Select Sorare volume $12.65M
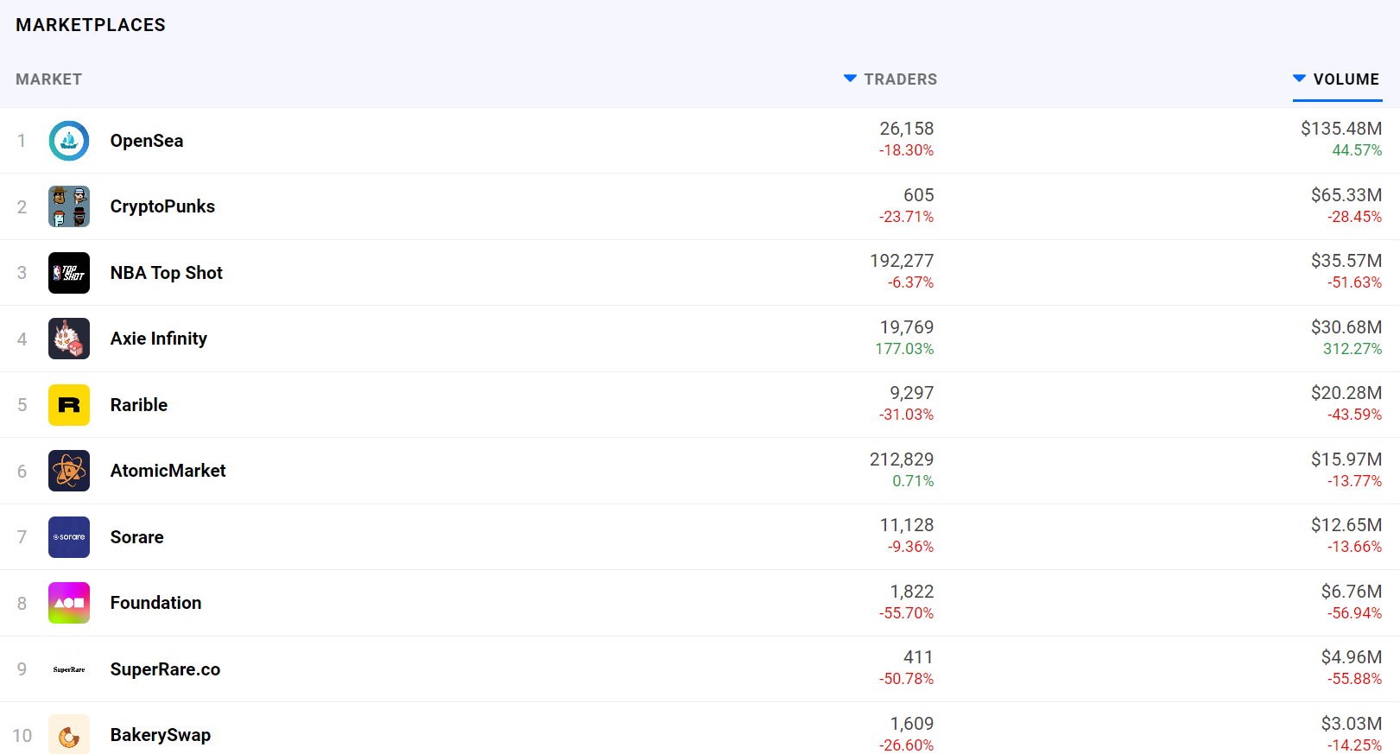This screenshot has width=1400, height=754. click(1346, 525)
